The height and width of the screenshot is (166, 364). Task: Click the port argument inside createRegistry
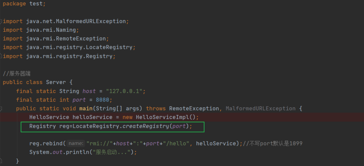click(x=179, y=126)
